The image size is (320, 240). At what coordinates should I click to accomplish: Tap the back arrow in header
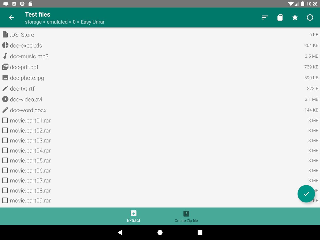(x=11, y=18)
